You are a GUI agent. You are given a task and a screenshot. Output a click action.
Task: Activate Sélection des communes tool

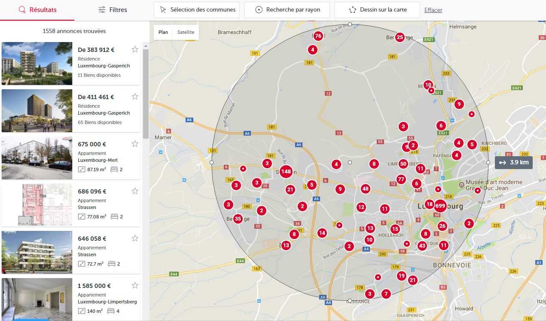coord(197,10)
